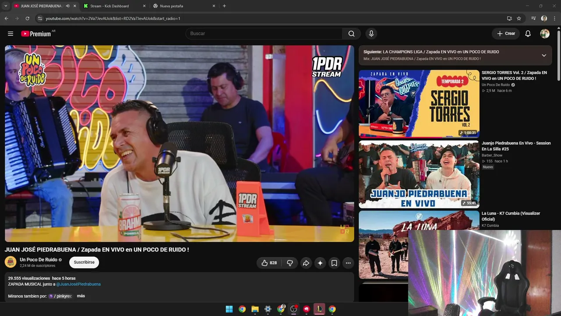The image size is (561, 316).
Task: Open the YouTube guide hamburger menu
Action: (x=11, y=34)
